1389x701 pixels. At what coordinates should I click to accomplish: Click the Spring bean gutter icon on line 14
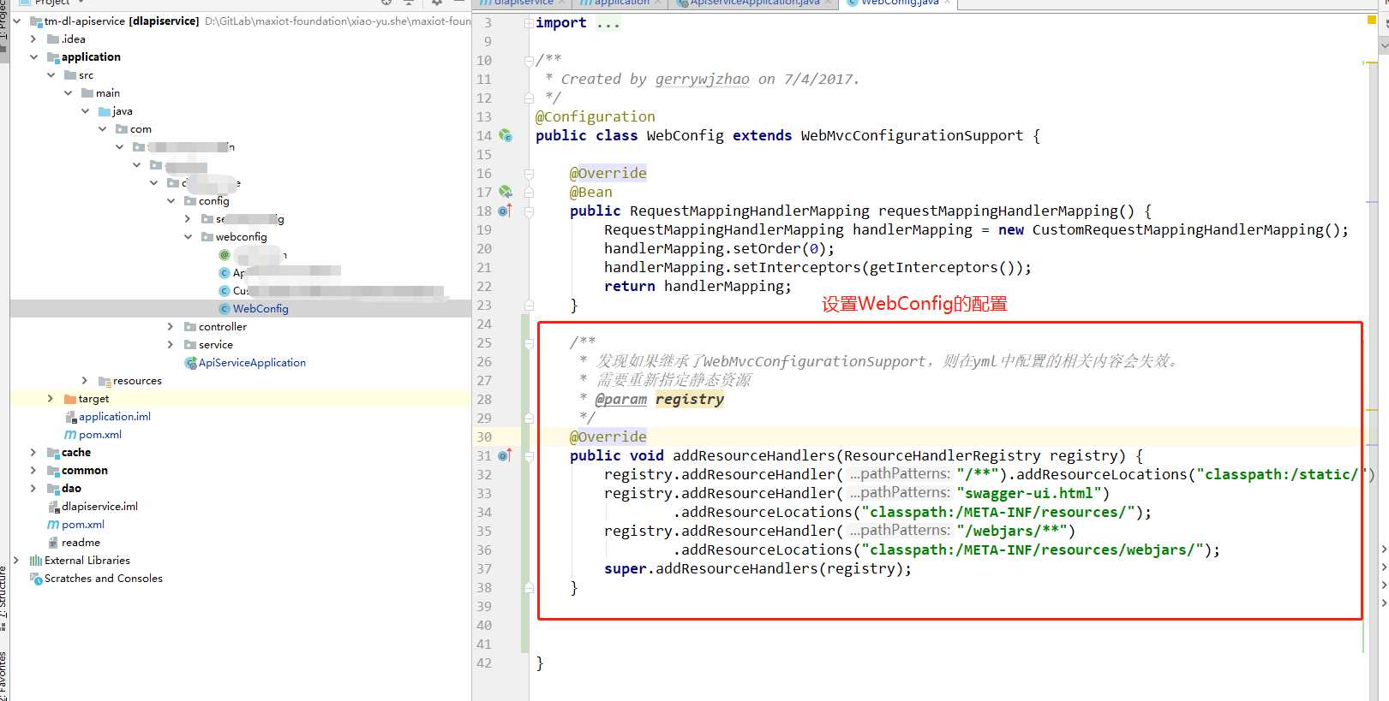click(506, 135)
